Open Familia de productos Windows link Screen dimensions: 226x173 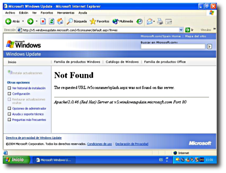77,62
